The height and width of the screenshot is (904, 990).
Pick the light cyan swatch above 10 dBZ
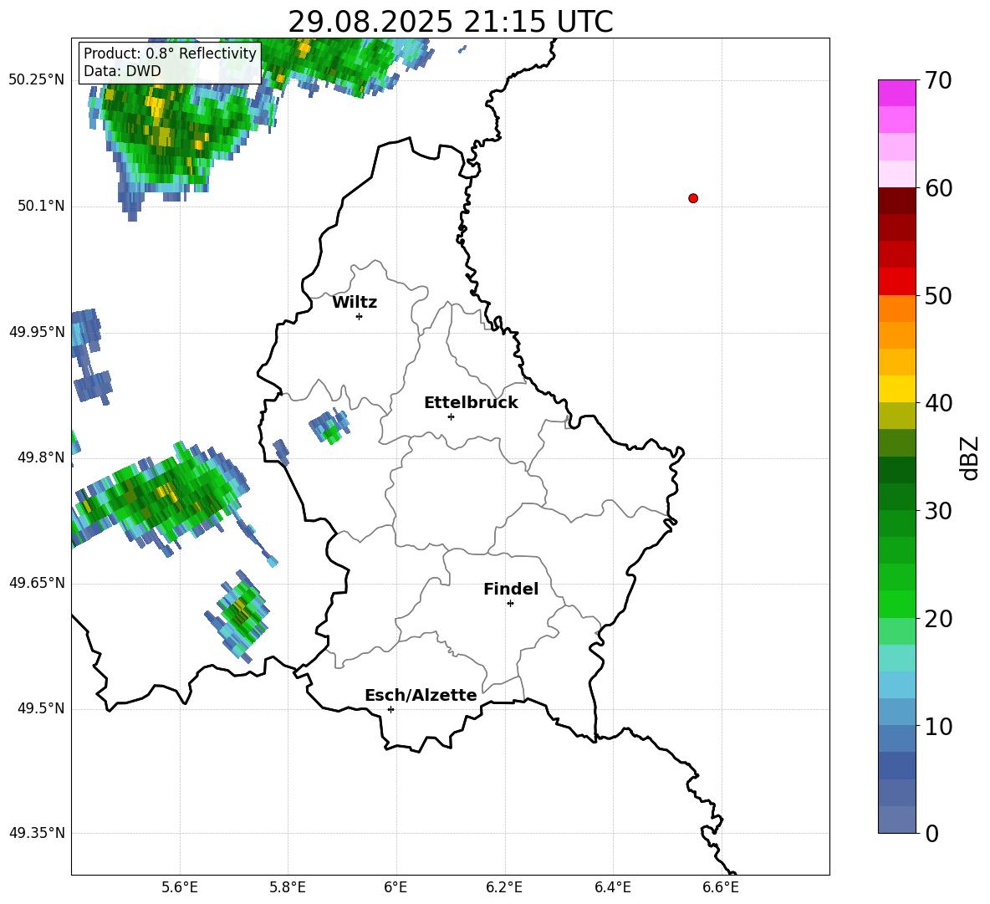896,685
